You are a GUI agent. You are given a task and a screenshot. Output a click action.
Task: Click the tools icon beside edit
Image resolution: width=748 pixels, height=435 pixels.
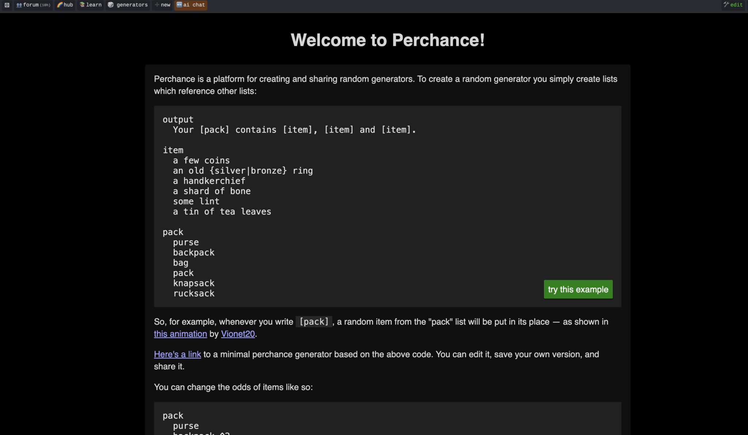[726, 5]
